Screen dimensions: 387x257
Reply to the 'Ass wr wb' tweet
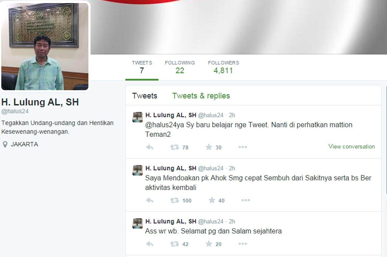[150, 244]
